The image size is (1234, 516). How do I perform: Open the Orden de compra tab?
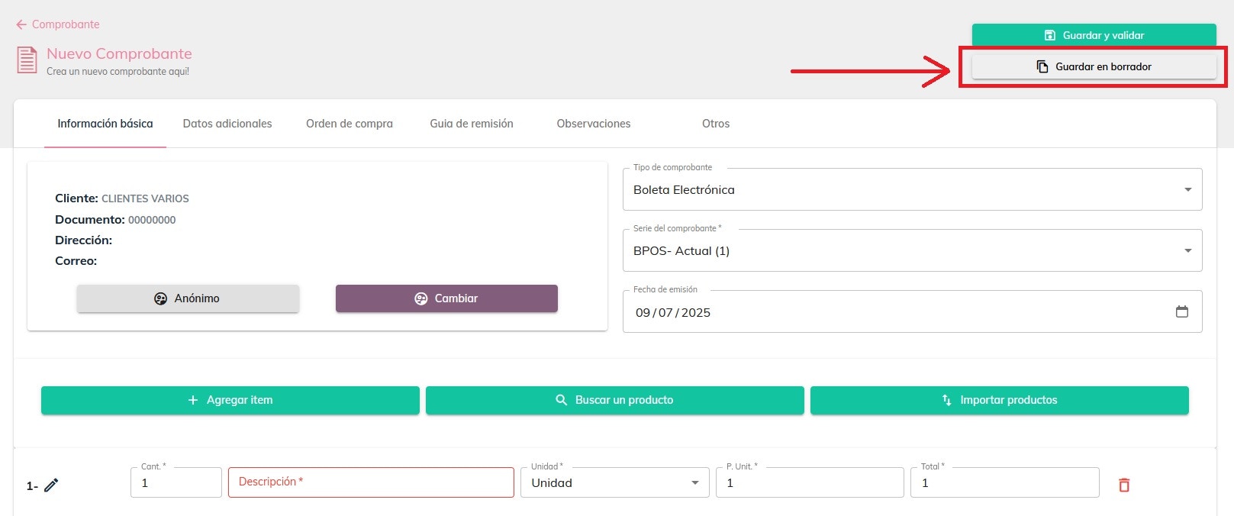[350, 124]
